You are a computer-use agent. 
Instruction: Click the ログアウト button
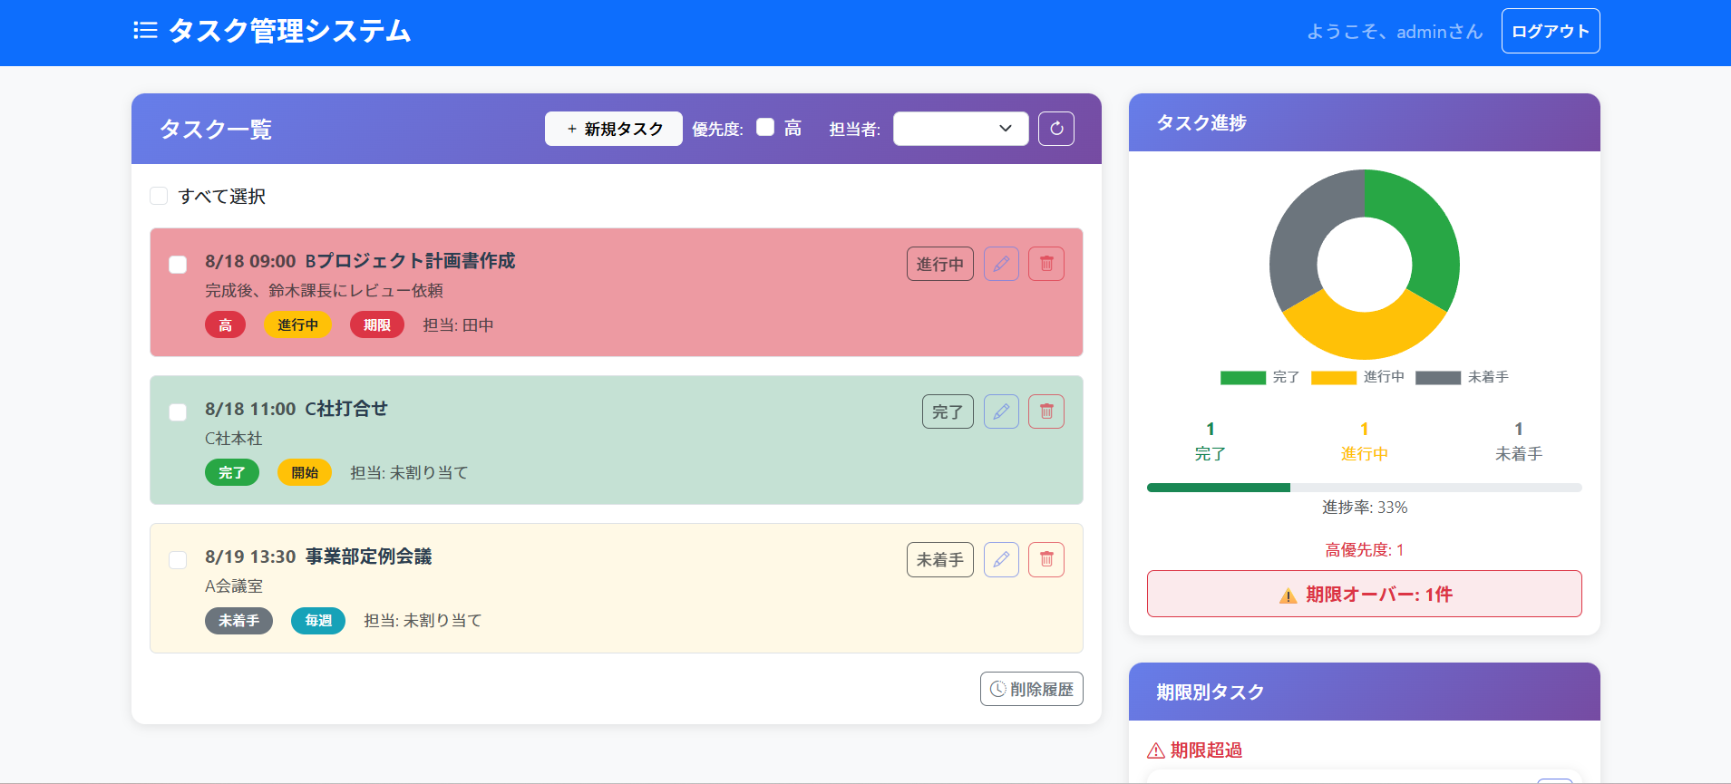pyautogui.click(x=1550, y=31)
